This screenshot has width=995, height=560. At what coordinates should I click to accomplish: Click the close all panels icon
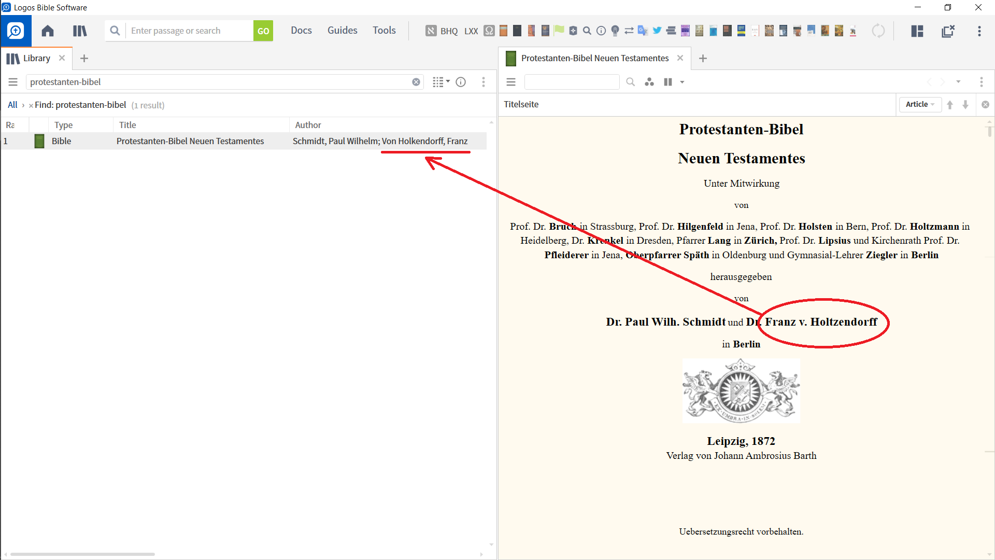pyautogui.click(x=948, y=31)
